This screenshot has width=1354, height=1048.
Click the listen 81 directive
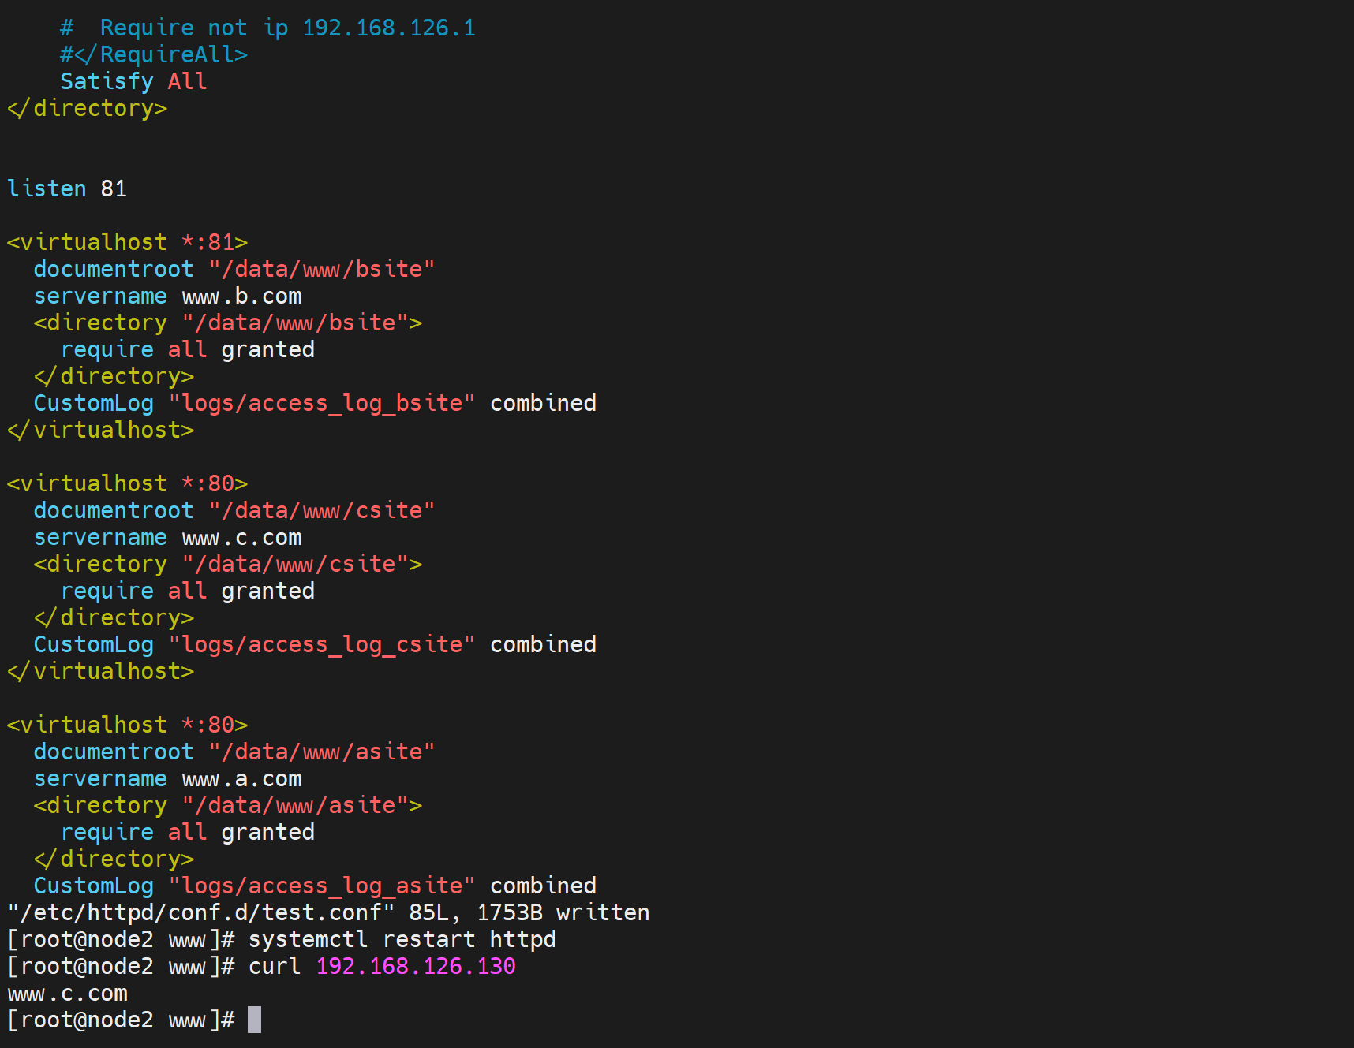(x=67, y=188)
